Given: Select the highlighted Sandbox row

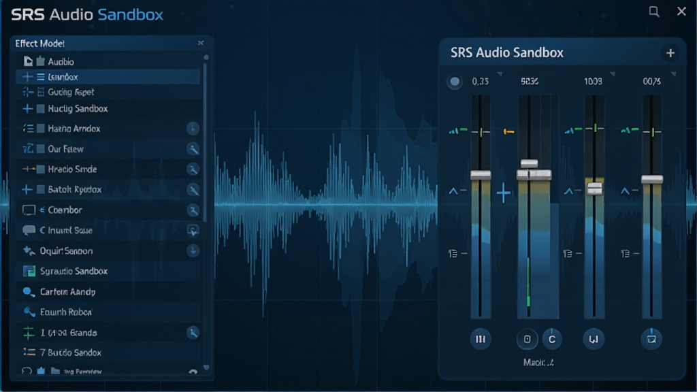Looking at the screenshot, I should tap(108, 77).
